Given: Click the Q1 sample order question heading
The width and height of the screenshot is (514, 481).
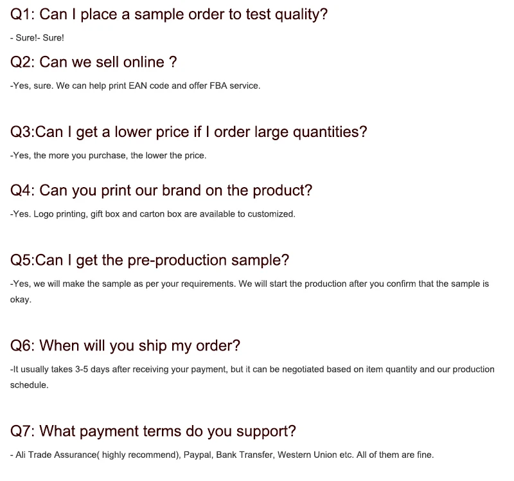Looking at the screenshot, I should pyautogui.click(x=169, y=14).
